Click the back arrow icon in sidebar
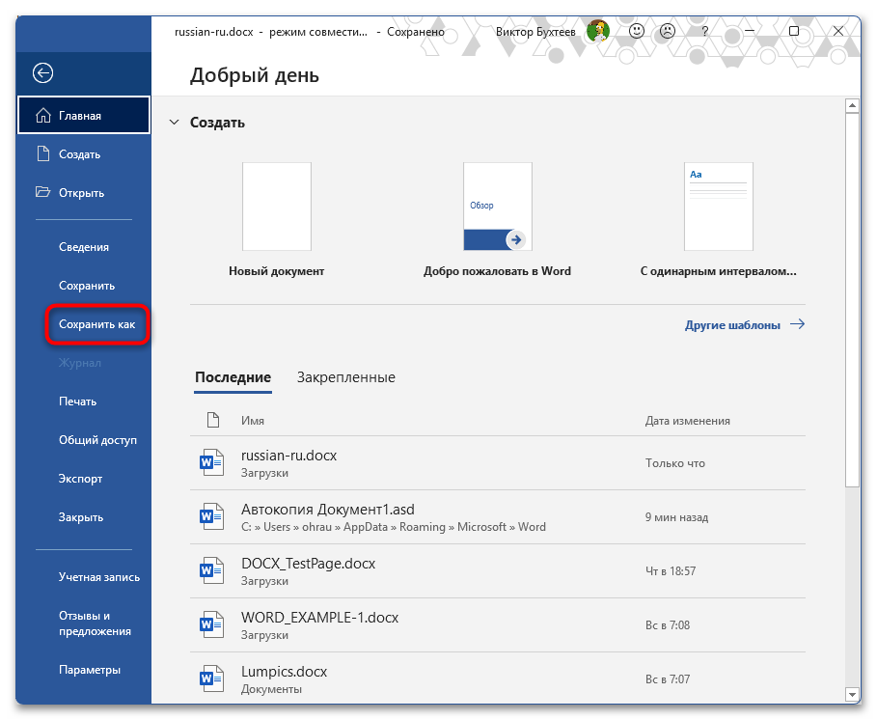Image resolution: width=877 pixels, height=720 pixels. tap(42, 72)
